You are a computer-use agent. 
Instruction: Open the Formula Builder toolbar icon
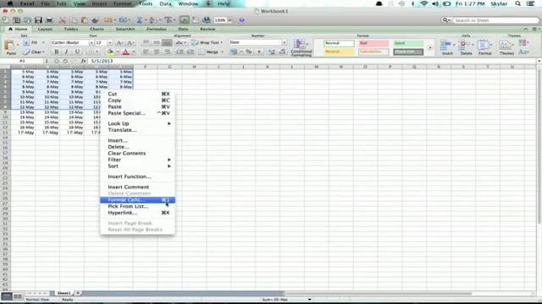tap(185, 20)
